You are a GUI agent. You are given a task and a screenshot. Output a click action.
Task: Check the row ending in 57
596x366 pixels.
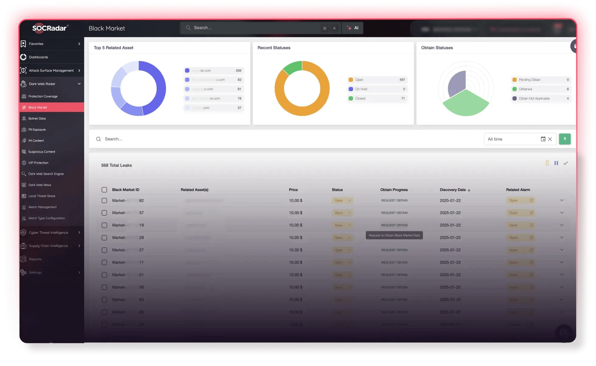click(x=104, y=213)
